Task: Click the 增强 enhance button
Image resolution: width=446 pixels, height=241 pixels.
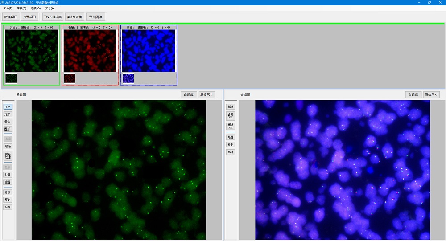Action: tap(8, 146)
